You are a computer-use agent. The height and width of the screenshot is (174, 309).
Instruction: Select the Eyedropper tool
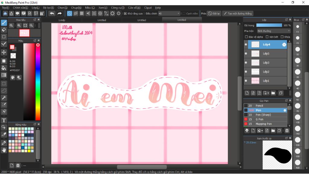coord(4,143)
